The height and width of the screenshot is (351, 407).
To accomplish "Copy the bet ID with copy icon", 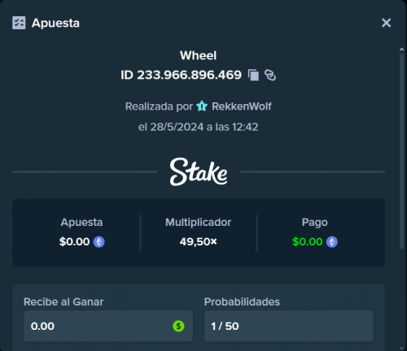I will click(253, 75).
